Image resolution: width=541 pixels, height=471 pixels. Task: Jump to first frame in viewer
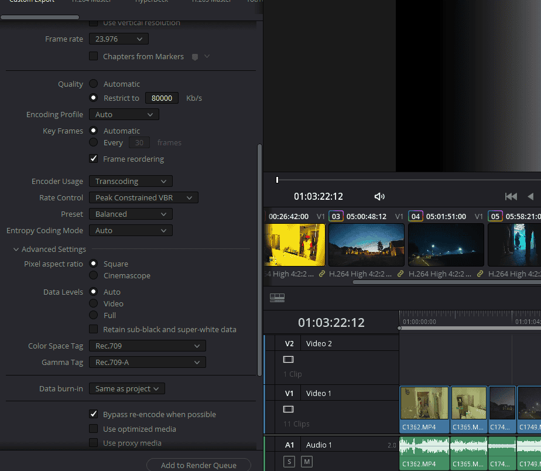[x=511, y=197]
